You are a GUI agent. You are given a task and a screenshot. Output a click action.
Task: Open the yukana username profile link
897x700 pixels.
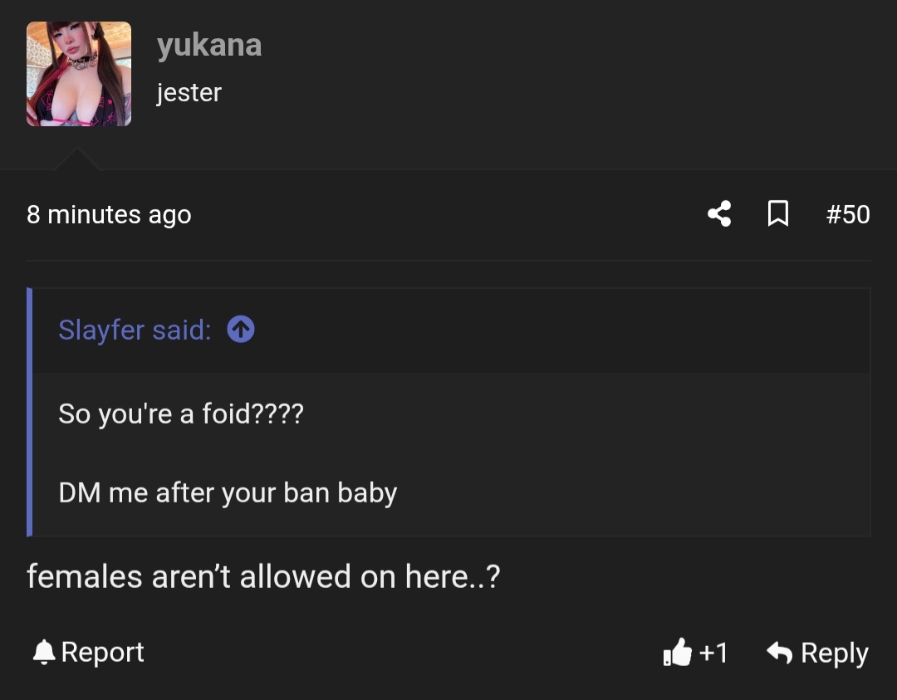(209, 45)
